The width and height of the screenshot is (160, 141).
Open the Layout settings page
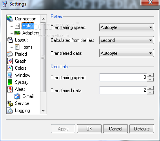[x=21, y=40]
